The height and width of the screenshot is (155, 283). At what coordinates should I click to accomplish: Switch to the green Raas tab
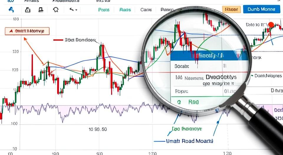[125, 9]
